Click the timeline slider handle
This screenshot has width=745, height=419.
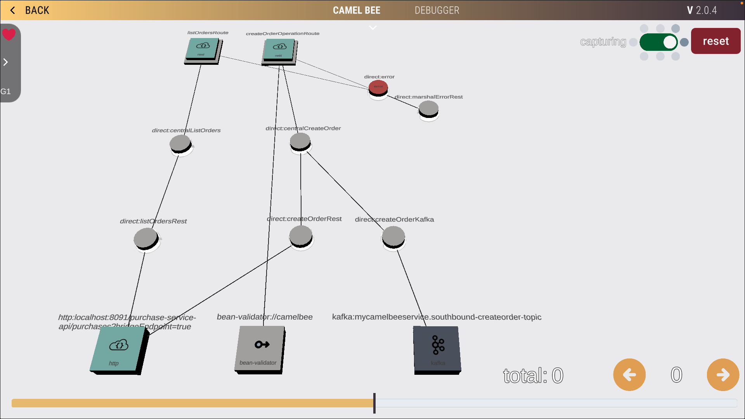click(x=374, y=403)
